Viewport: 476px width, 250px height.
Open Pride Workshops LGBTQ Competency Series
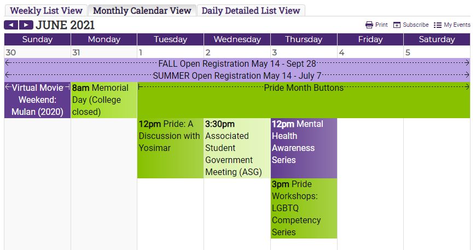(x=304, y=208)
